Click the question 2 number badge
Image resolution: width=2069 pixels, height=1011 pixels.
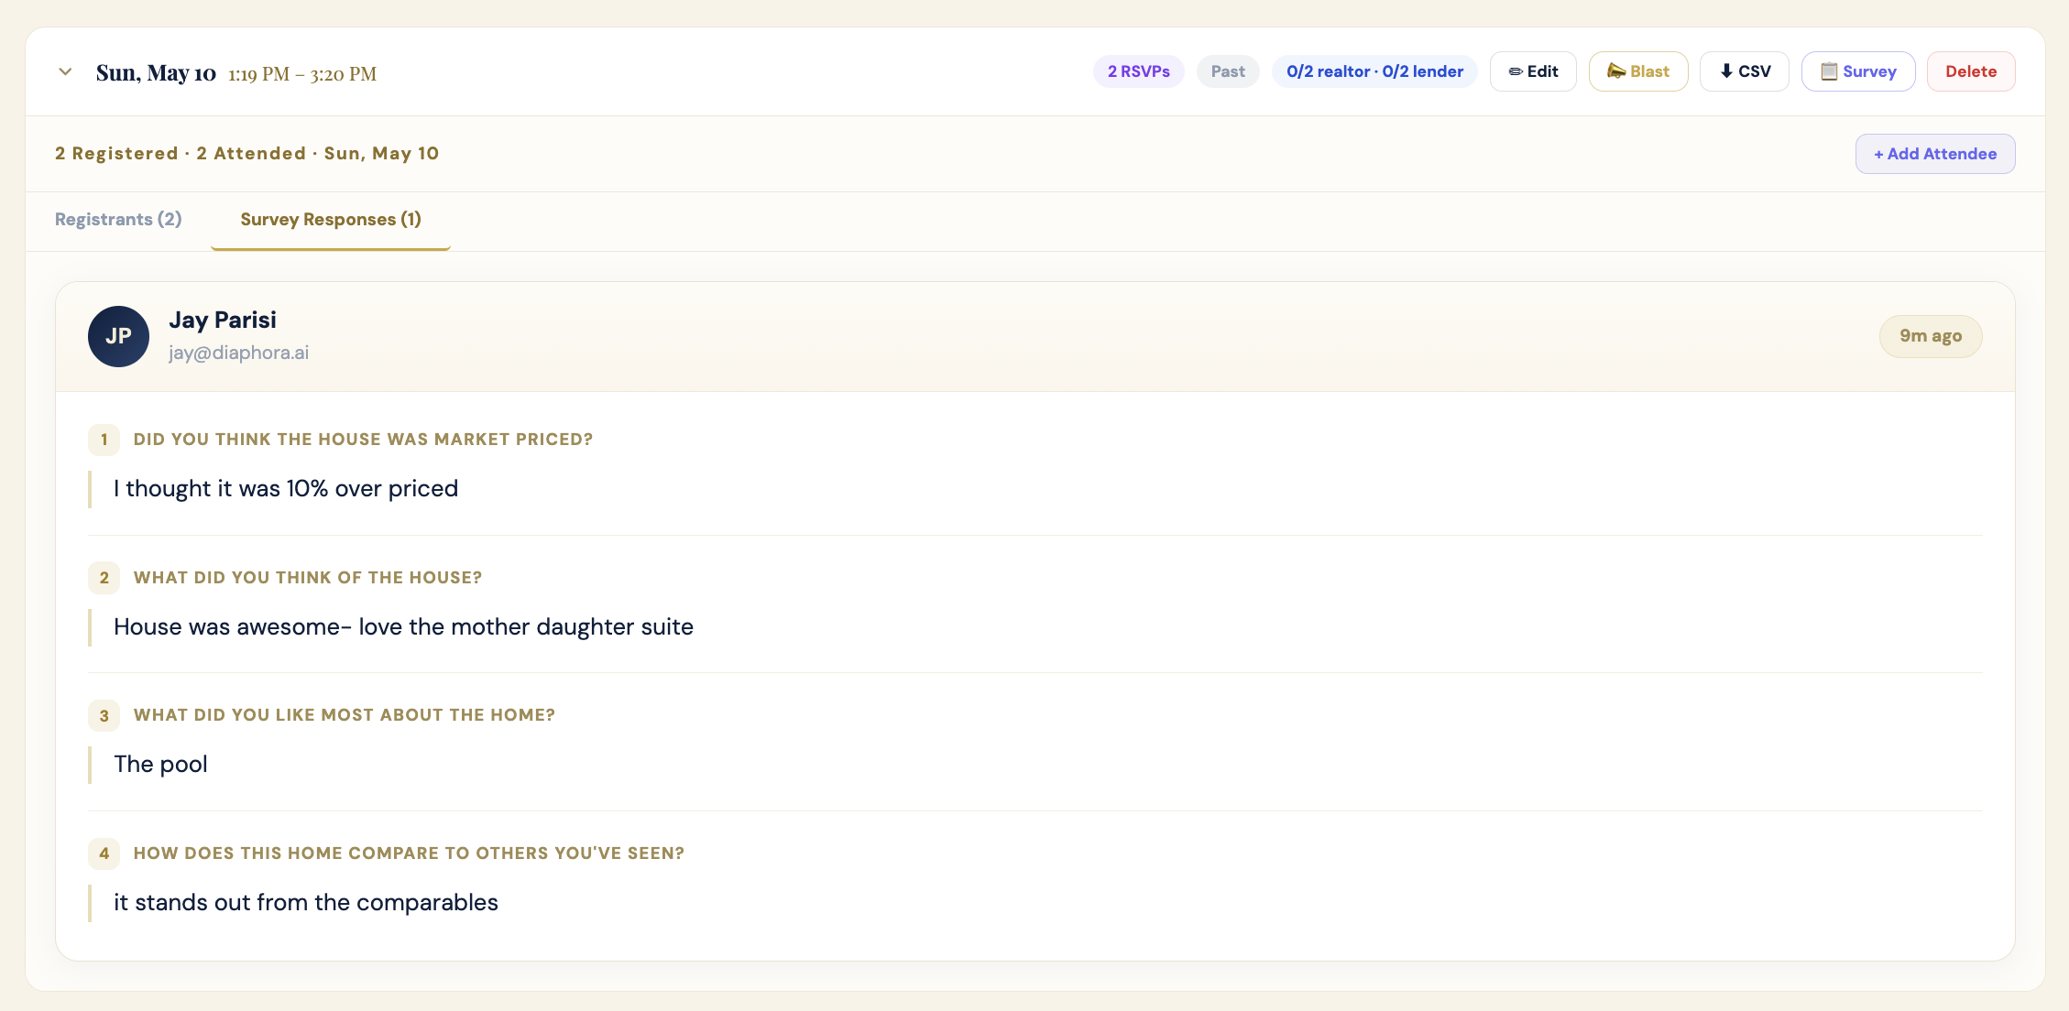pyautogui.click(x=104, y=578)
